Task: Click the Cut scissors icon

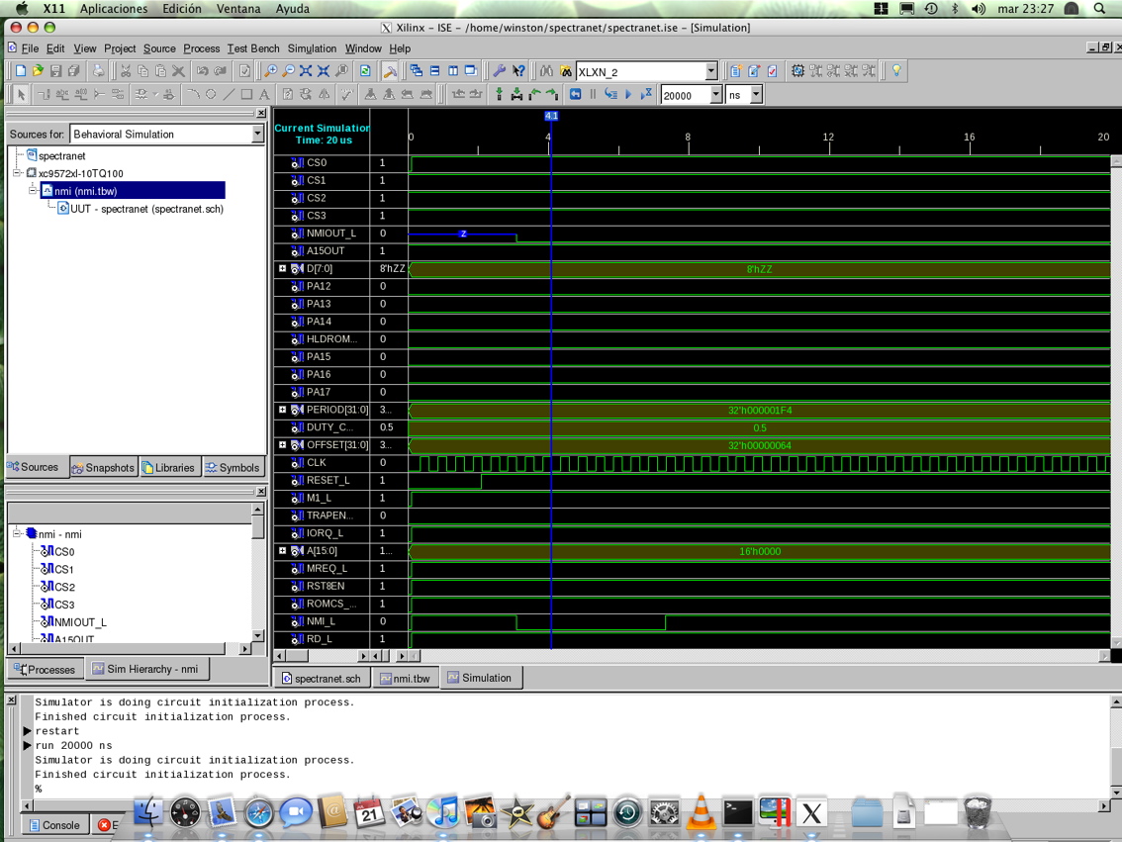Action: [126, 71]
